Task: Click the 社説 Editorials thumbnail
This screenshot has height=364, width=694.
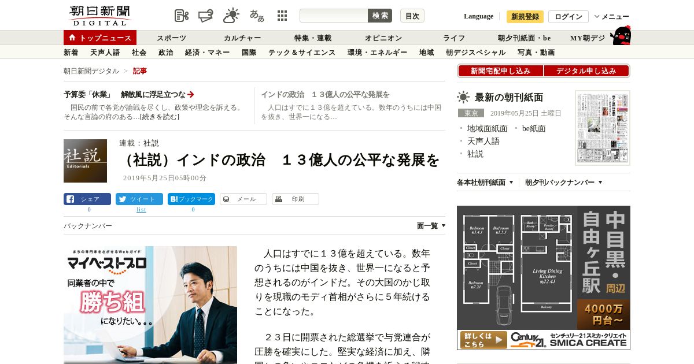Action: click(85, 161)
